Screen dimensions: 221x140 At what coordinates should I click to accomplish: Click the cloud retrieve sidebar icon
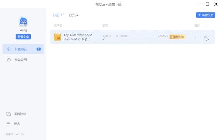tap(9, 60)
